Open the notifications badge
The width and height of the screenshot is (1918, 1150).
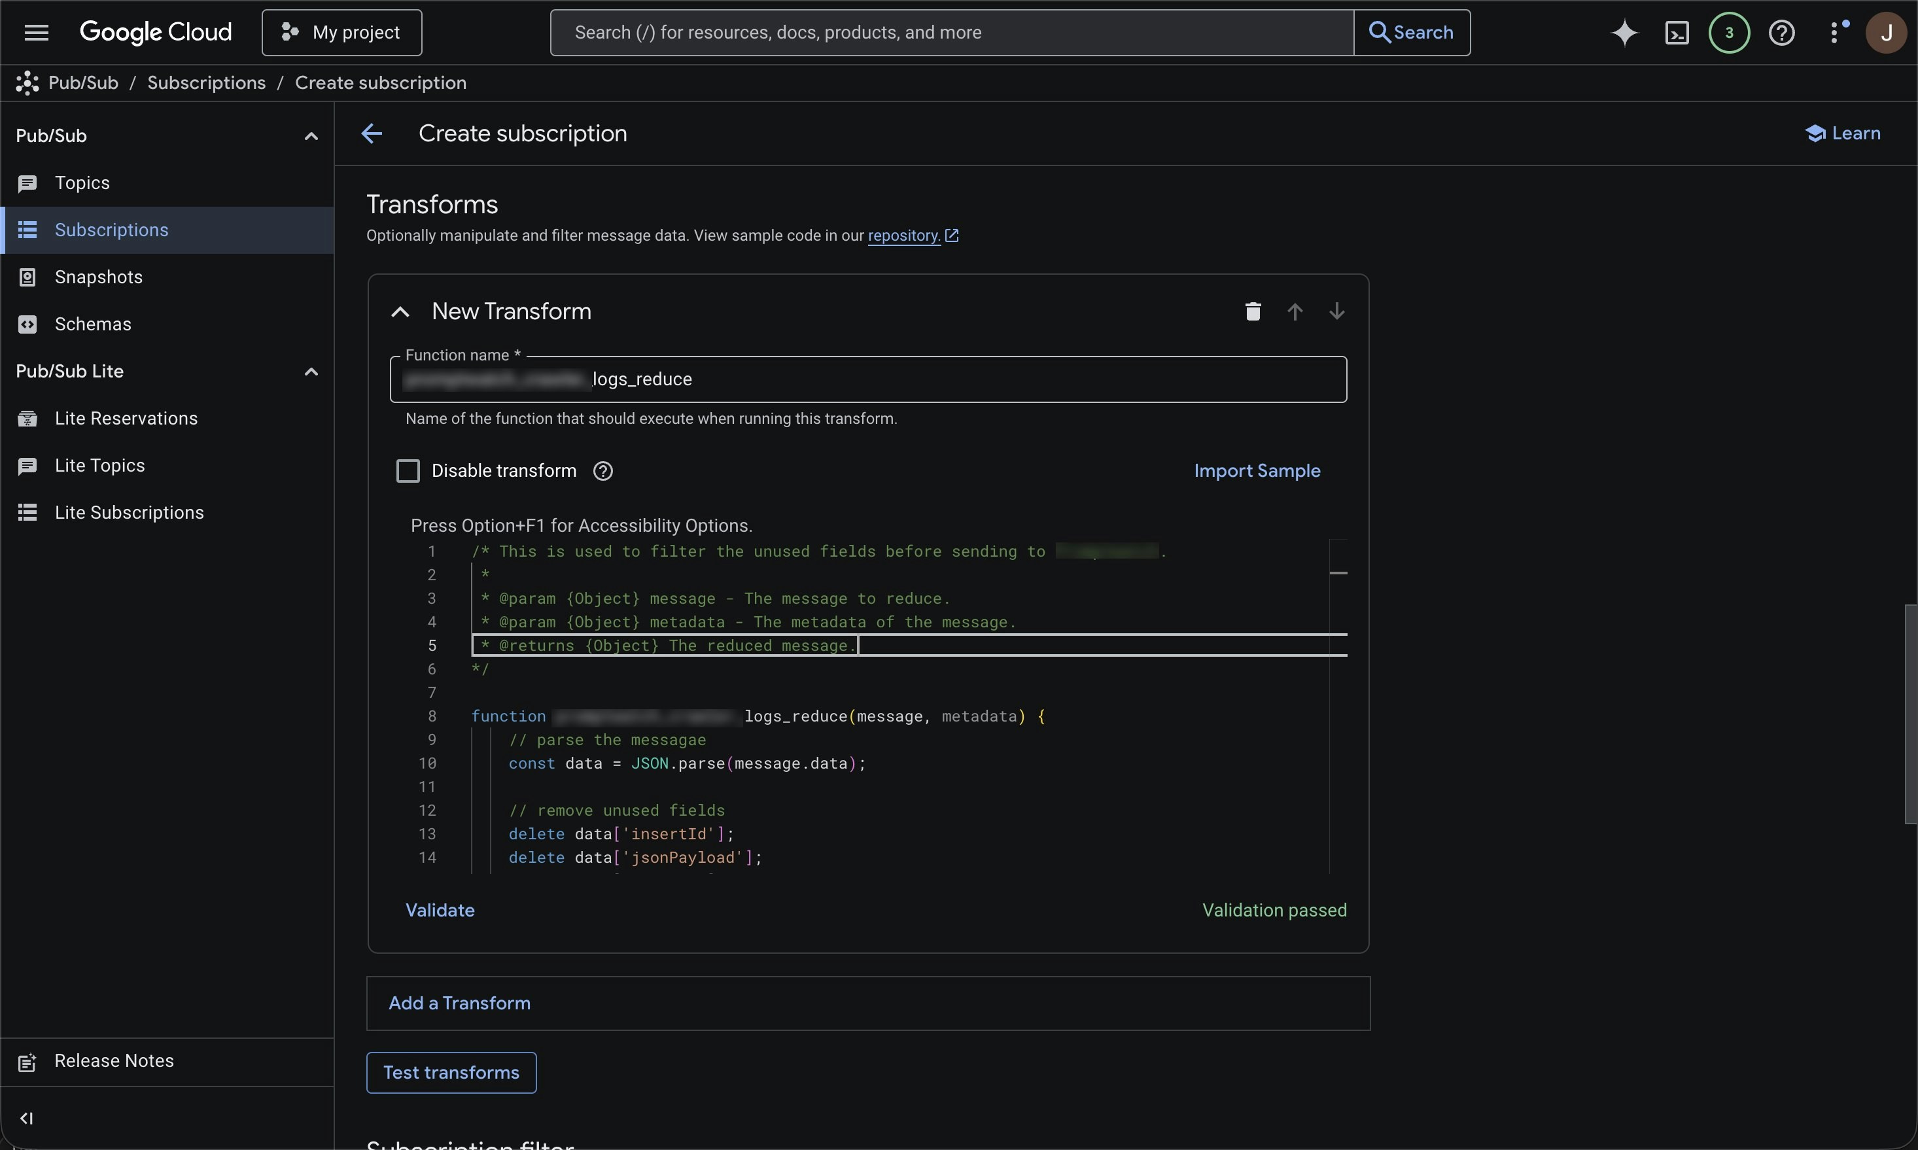click(1728, 32)
